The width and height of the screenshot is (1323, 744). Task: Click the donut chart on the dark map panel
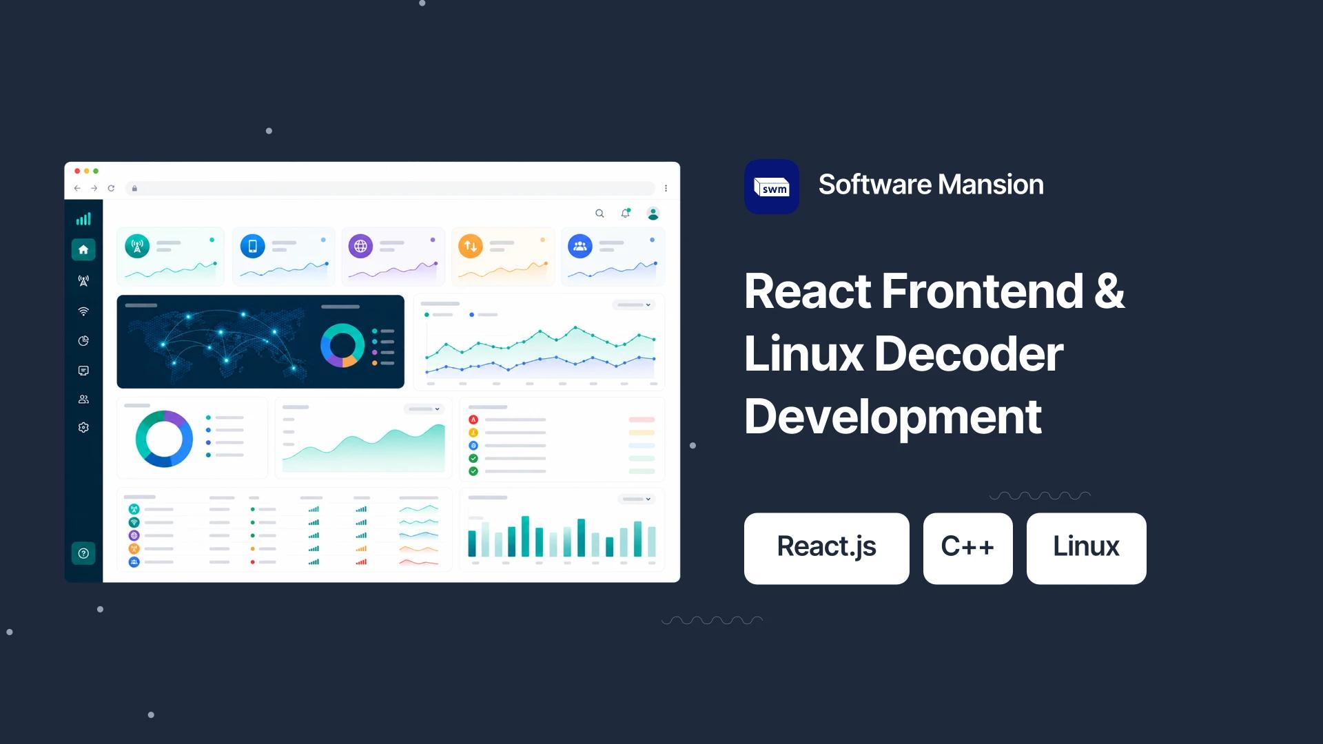pos(342,345)
